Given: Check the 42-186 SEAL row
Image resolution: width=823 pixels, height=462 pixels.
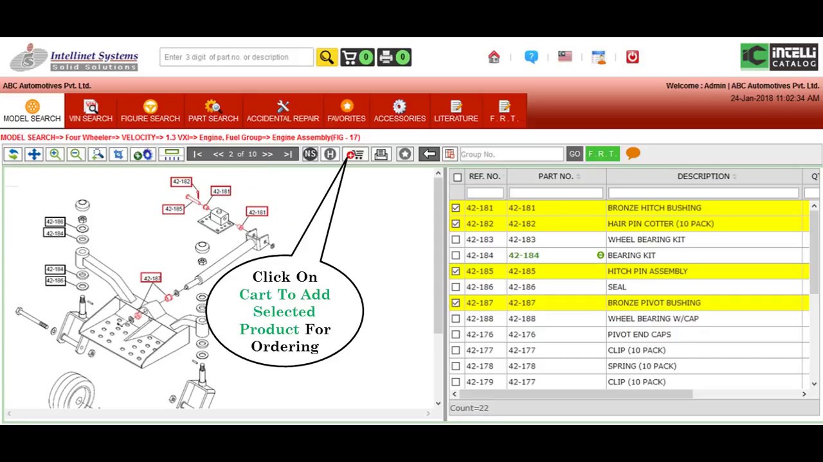Looking at the screenshot, I should click(x=456, y=287).
